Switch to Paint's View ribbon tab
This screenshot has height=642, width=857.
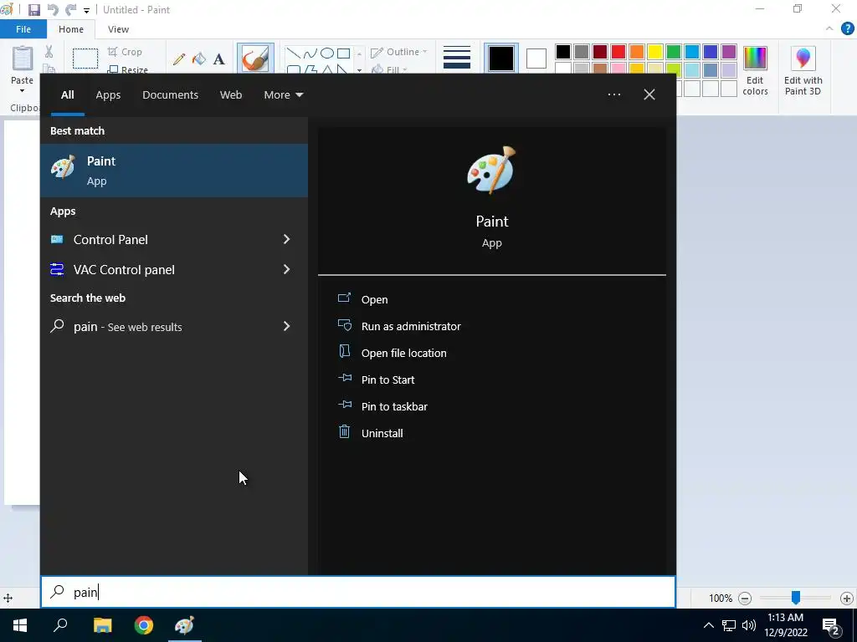point(118,29)
